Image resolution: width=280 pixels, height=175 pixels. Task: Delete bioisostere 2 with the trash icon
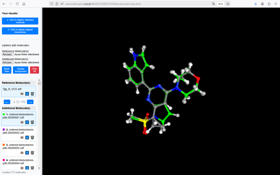pos(32,138)
